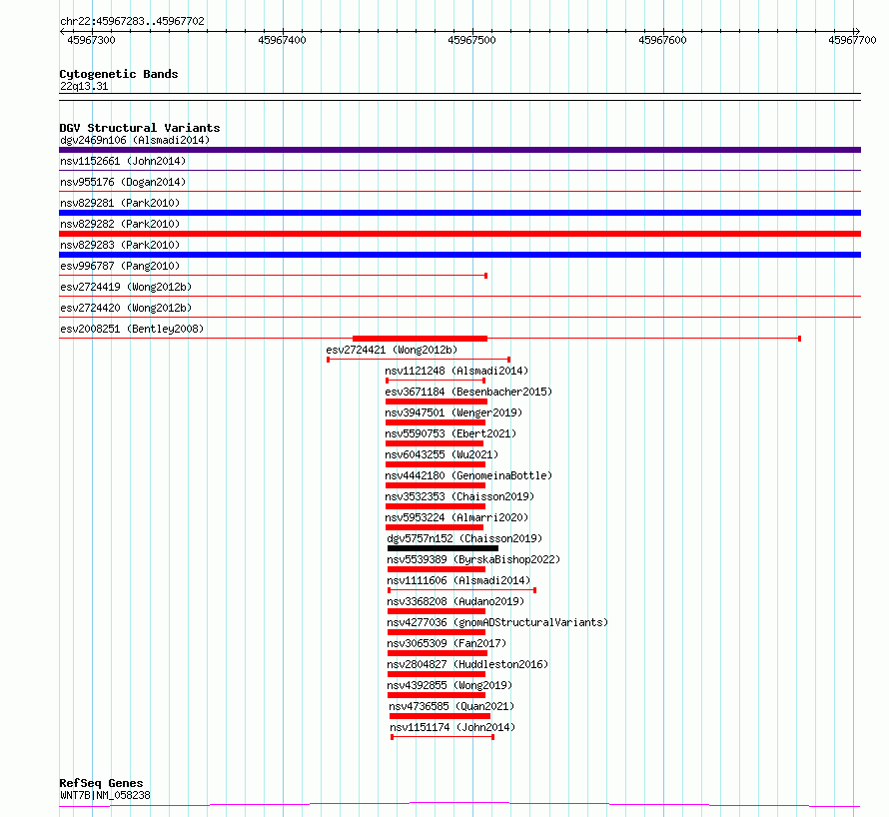Click the magenta WNT7B gene line
This screenshot has width=889, height=817.
pos(459,804)
